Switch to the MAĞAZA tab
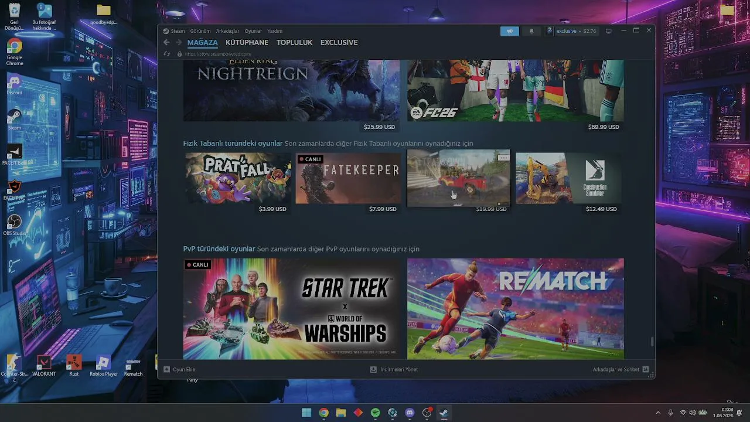750x422 pixels. (x=203, y=43)
